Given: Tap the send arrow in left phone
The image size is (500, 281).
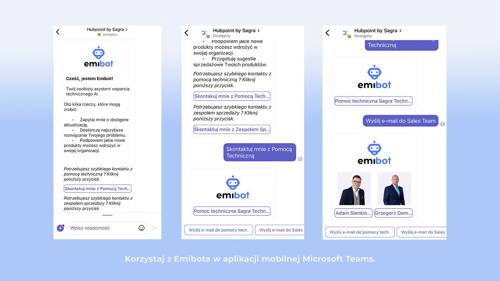Looking at the screenshot, I should [154, 228].
